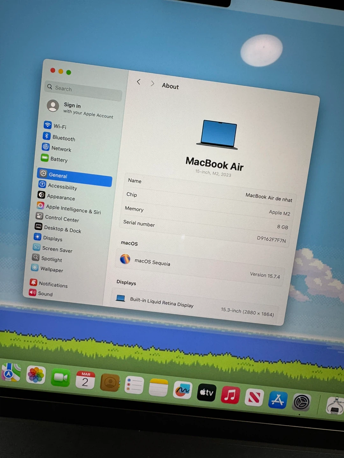Viewport: 344px width, 458px height.
Task: Select serial number D9162F7F7N
Action: coord(271,239)
